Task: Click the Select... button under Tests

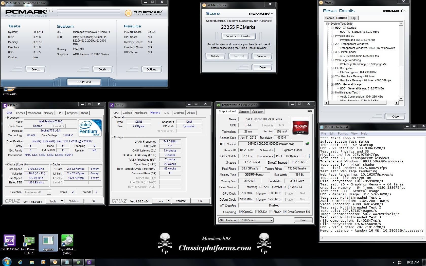Action: coord(36,69)
